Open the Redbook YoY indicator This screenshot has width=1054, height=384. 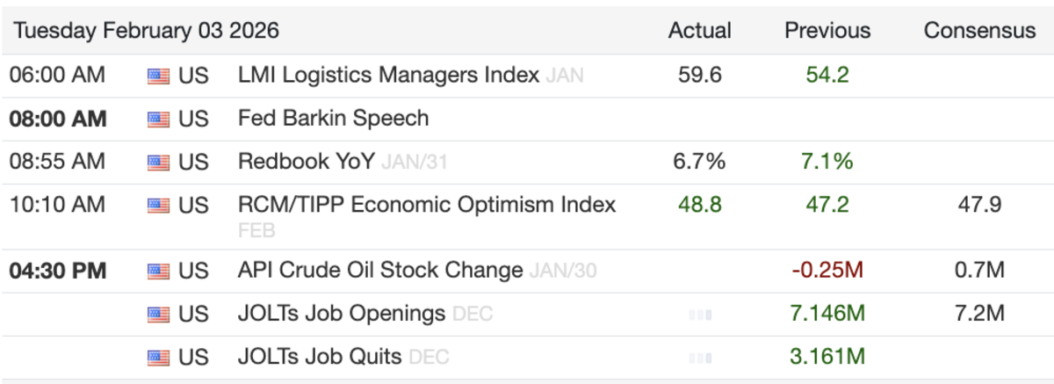(x=307, y=162)
